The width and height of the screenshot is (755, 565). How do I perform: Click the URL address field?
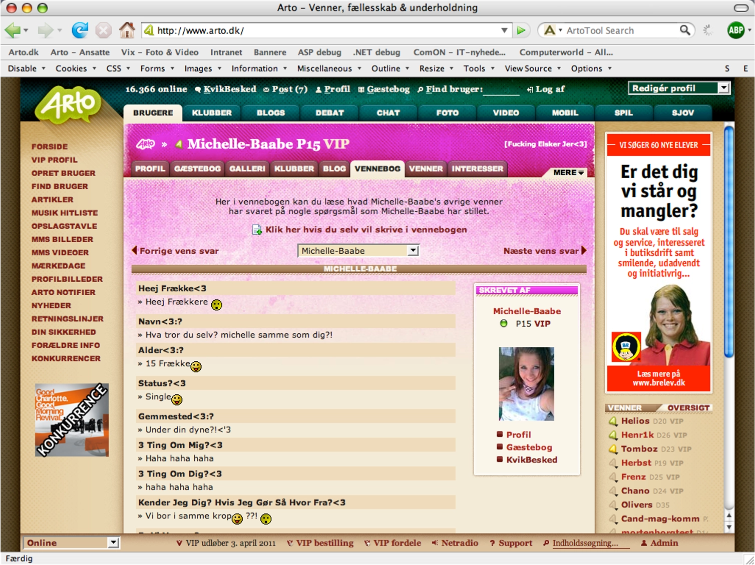tap(326, 31)
